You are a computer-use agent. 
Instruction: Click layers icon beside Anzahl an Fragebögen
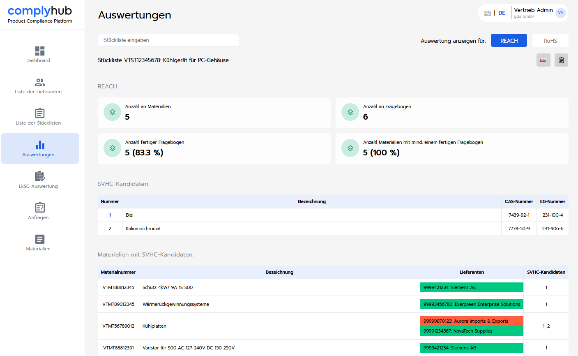(350, 112)
